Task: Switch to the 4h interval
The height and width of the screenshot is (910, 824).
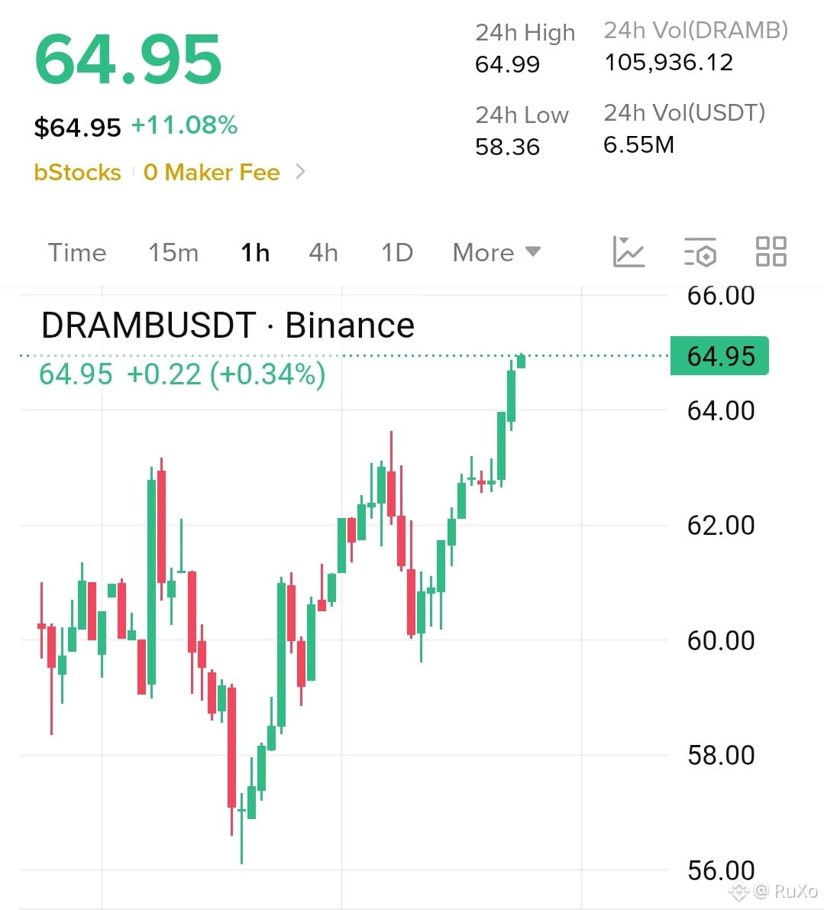Action: pyautogui.click(x=324, y=252)
